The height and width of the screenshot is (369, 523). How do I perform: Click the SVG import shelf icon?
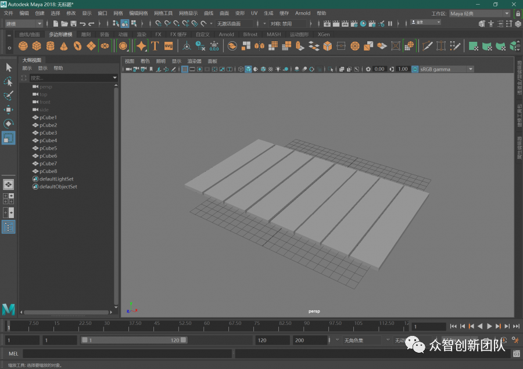pos(169,46)
